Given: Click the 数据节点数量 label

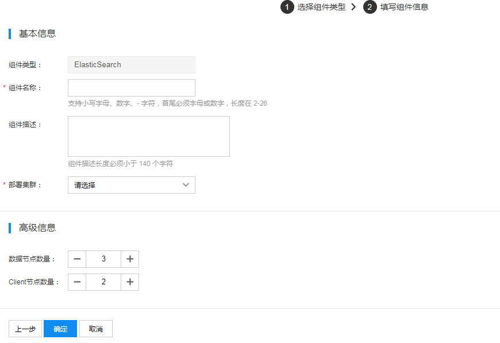Looking at the screenshot, I should (x=32, y=259).
